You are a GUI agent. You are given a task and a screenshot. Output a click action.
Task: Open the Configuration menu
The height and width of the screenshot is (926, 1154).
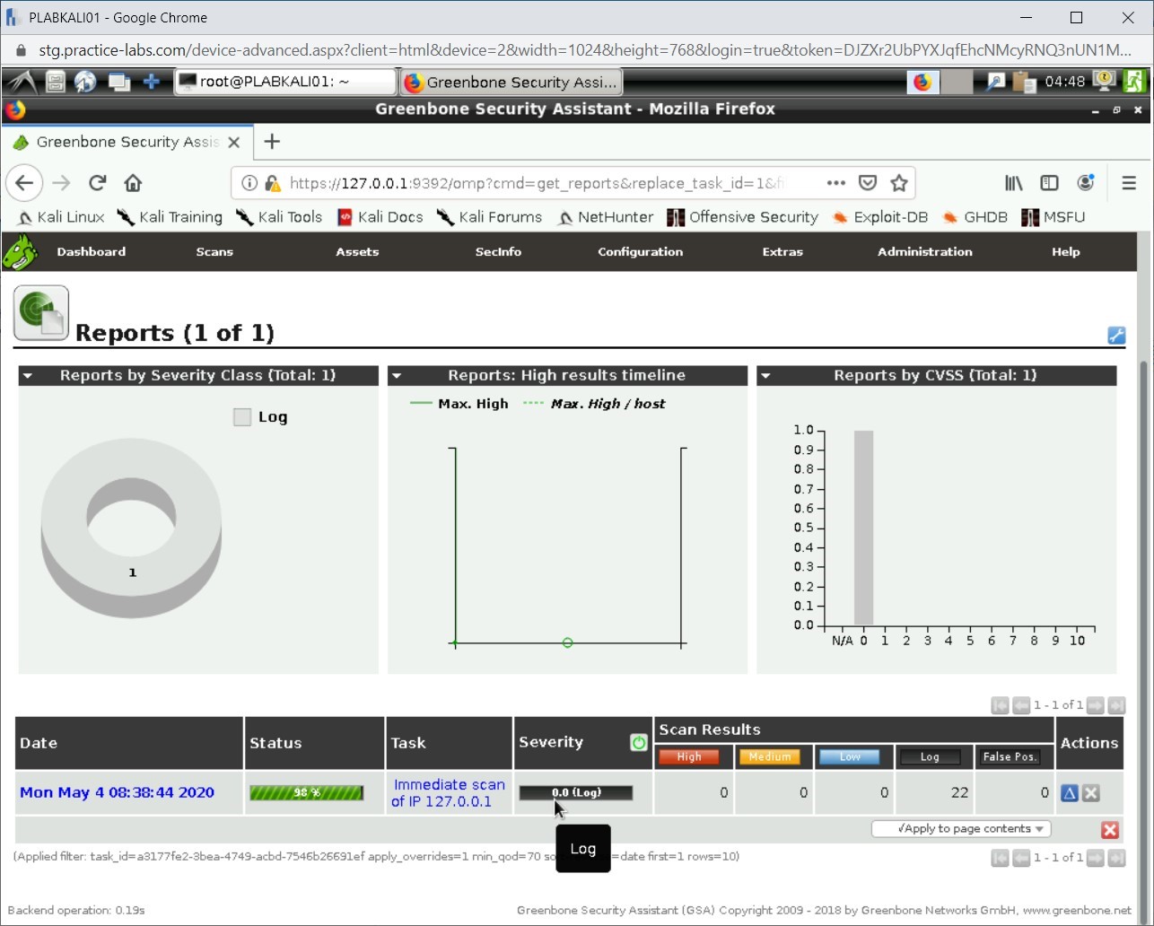click(640, 252)
